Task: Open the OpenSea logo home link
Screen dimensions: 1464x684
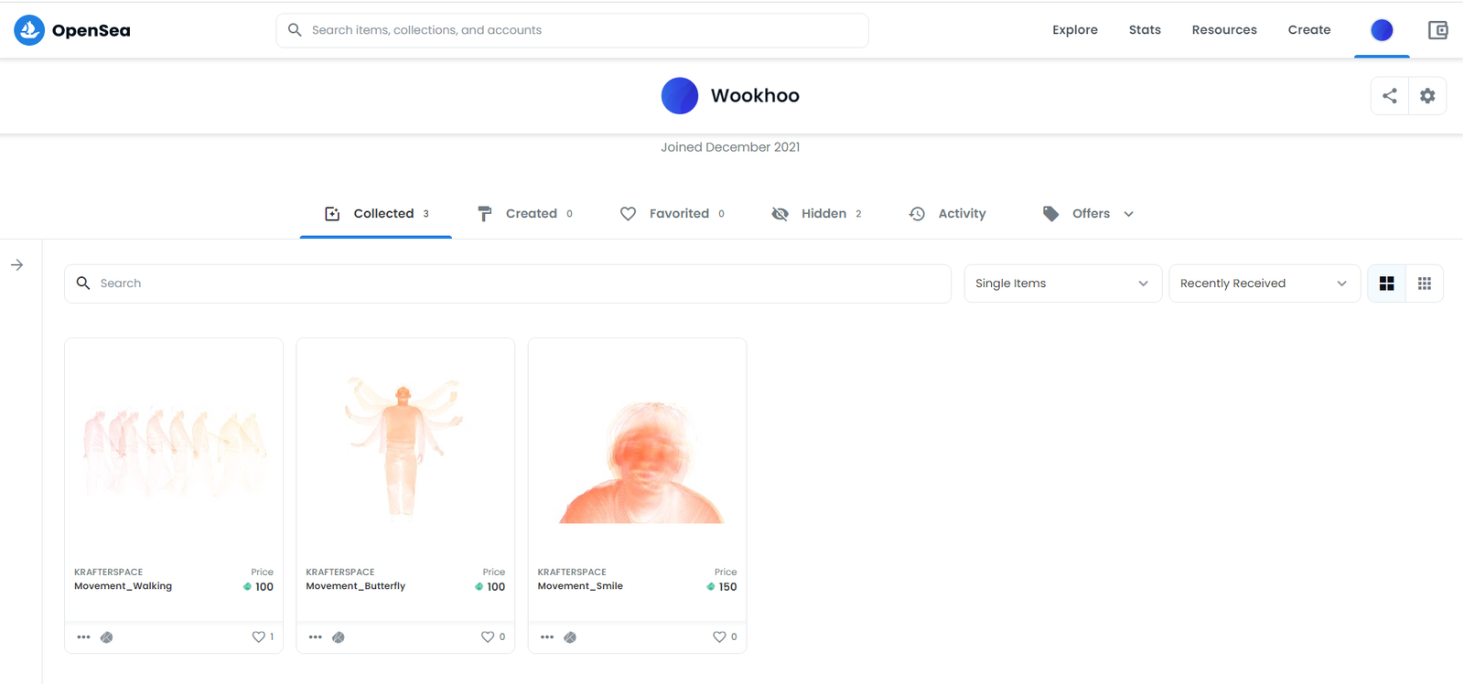Action: (72, 30)
